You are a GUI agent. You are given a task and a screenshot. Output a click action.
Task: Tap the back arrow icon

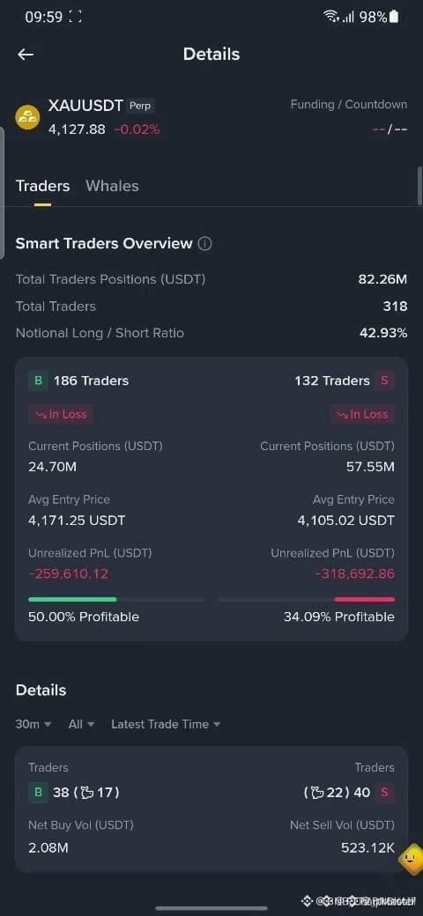coord(26,55)
